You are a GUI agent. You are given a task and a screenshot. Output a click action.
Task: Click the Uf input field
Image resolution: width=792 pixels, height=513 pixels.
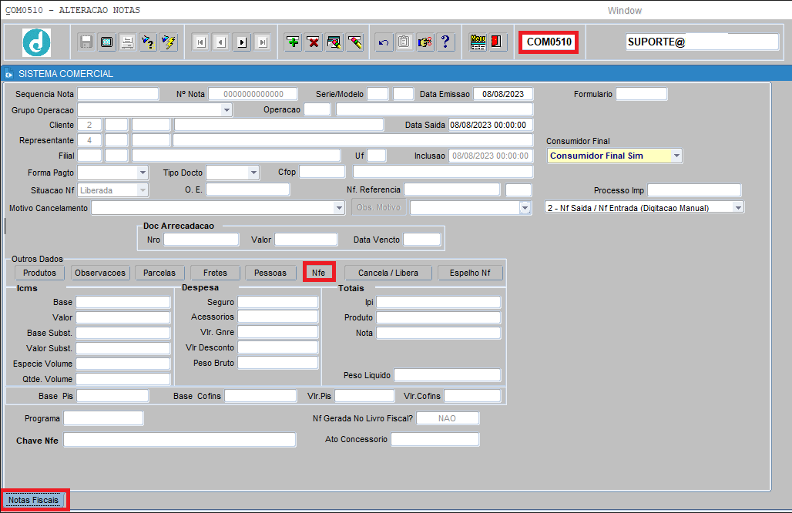[377, 156]
